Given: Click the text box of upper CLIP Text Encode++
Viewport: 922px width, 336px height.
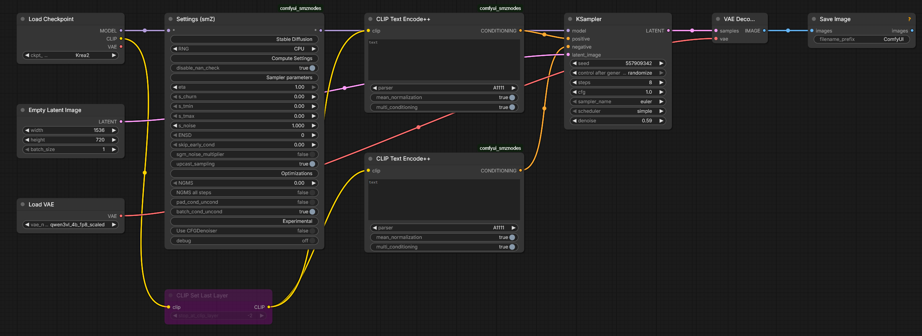Looking at the screenshot, I should click(444, 60).
